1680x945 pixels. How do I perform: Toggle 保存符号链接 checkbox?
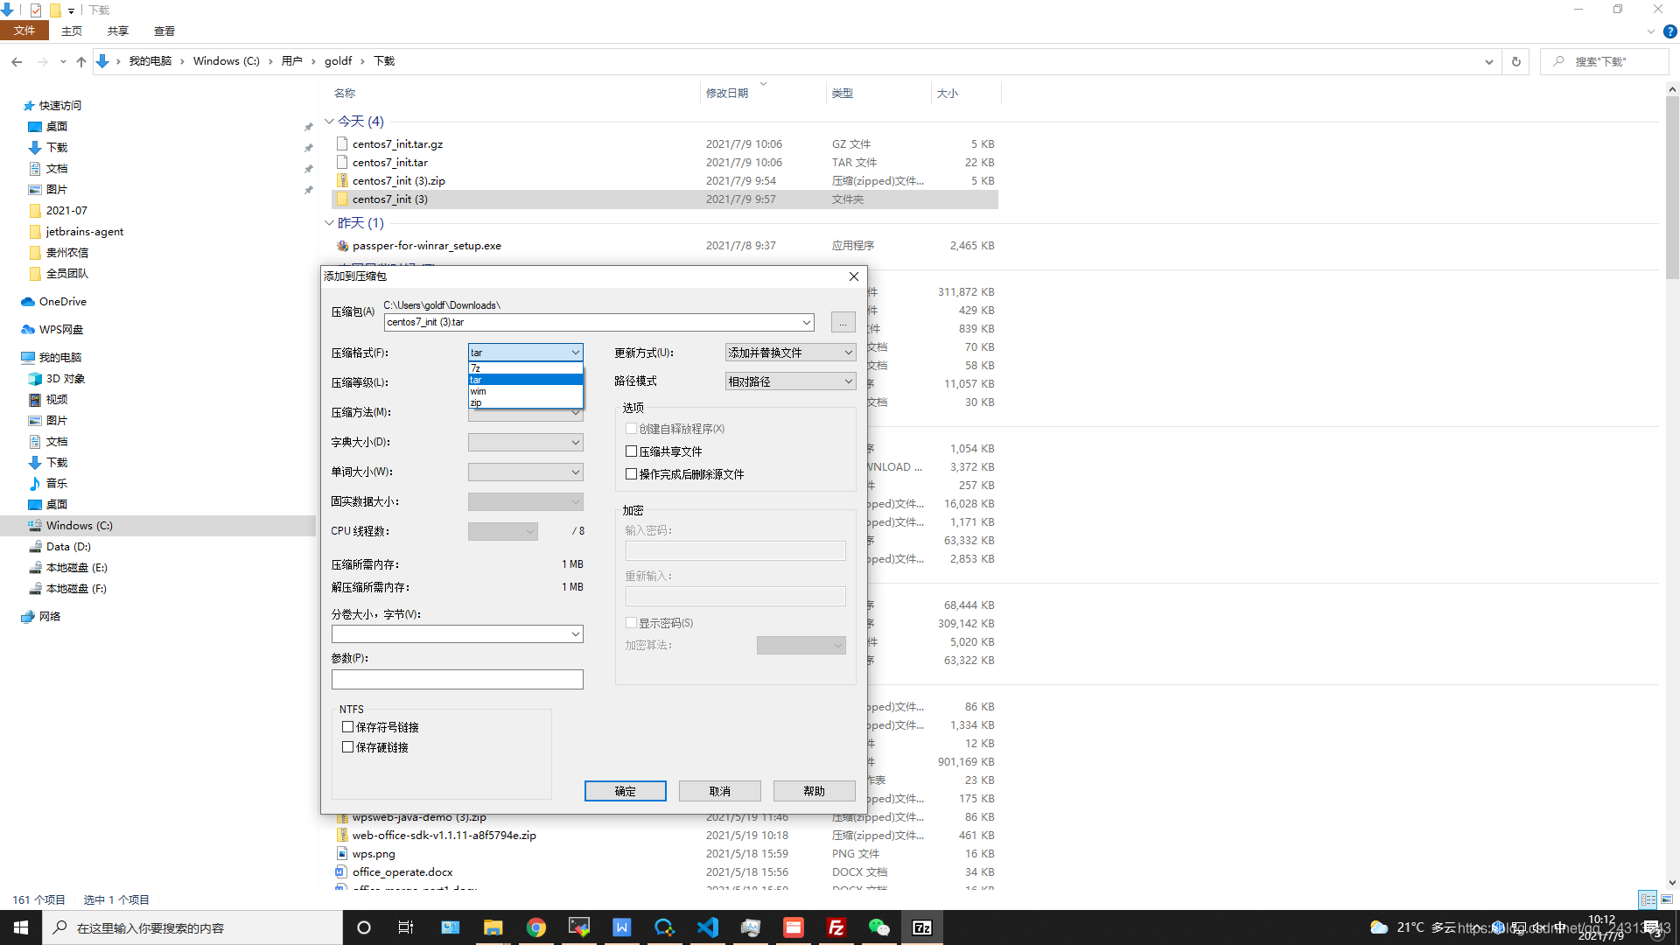pos(348,727)
